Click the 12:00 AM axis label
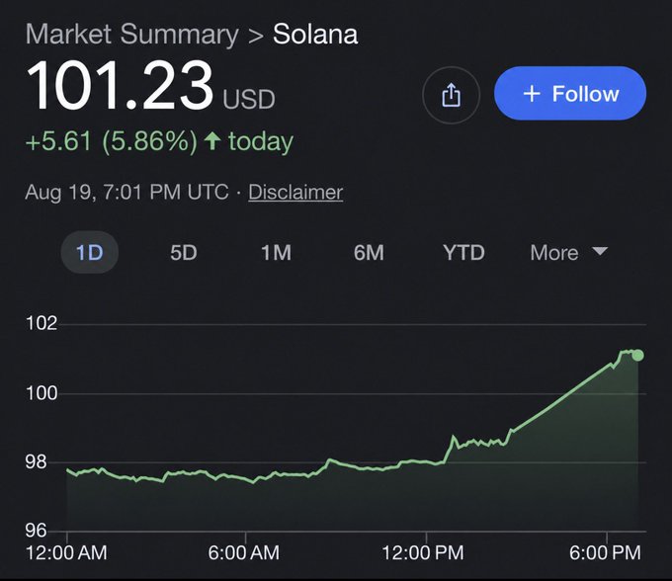Screen dimensions: 672x581 click(x=66, y=552)
